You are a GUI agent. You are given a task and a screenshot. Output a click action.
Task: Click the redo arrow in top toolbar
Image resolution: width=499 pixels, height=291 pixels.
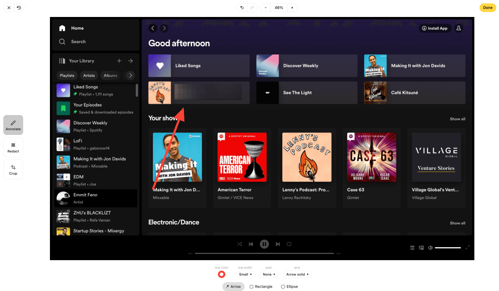coord(252,8)
